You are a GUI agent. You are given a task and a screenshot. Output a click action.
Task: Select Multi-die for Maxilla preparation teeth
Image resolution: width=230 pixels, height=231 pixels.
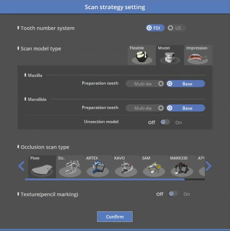[145, 84]
